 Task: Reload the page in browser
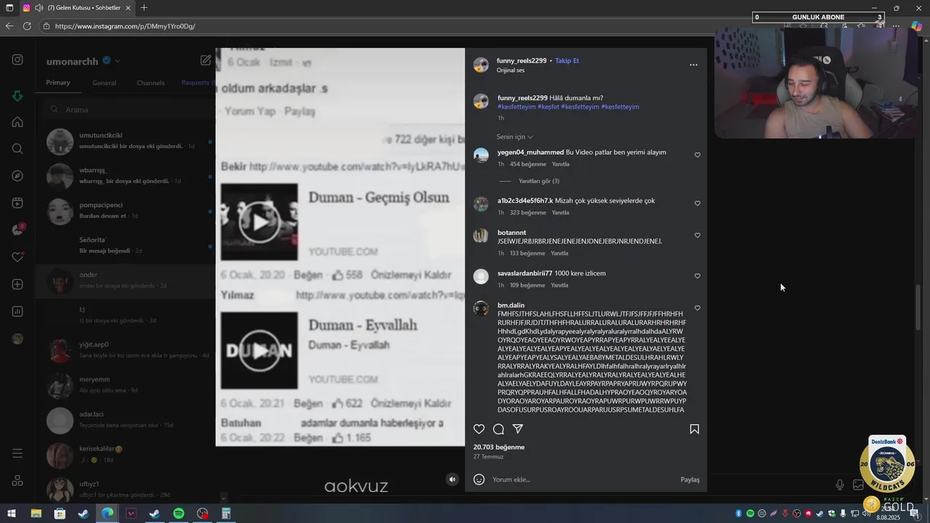coord(27,25)
